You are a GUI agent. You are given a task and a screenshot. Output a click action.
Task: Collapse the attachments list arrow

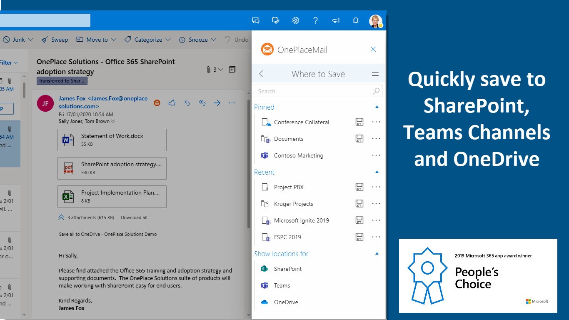click(61, 217)
